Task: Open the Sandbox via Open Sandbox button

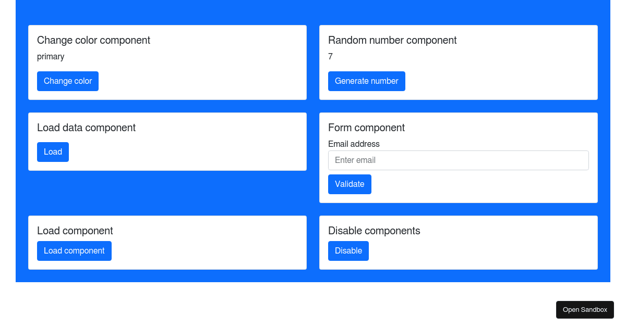Action: coord(585,310)
